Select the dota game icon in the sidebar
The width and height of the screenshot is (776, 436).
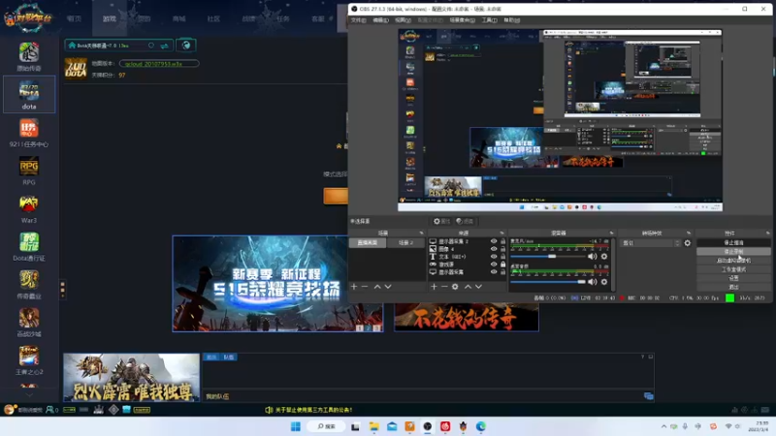[x=29, y=94]
